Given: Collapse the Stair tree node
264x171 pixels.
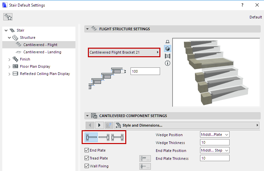Looking at the screenshot, I should 6,30.
